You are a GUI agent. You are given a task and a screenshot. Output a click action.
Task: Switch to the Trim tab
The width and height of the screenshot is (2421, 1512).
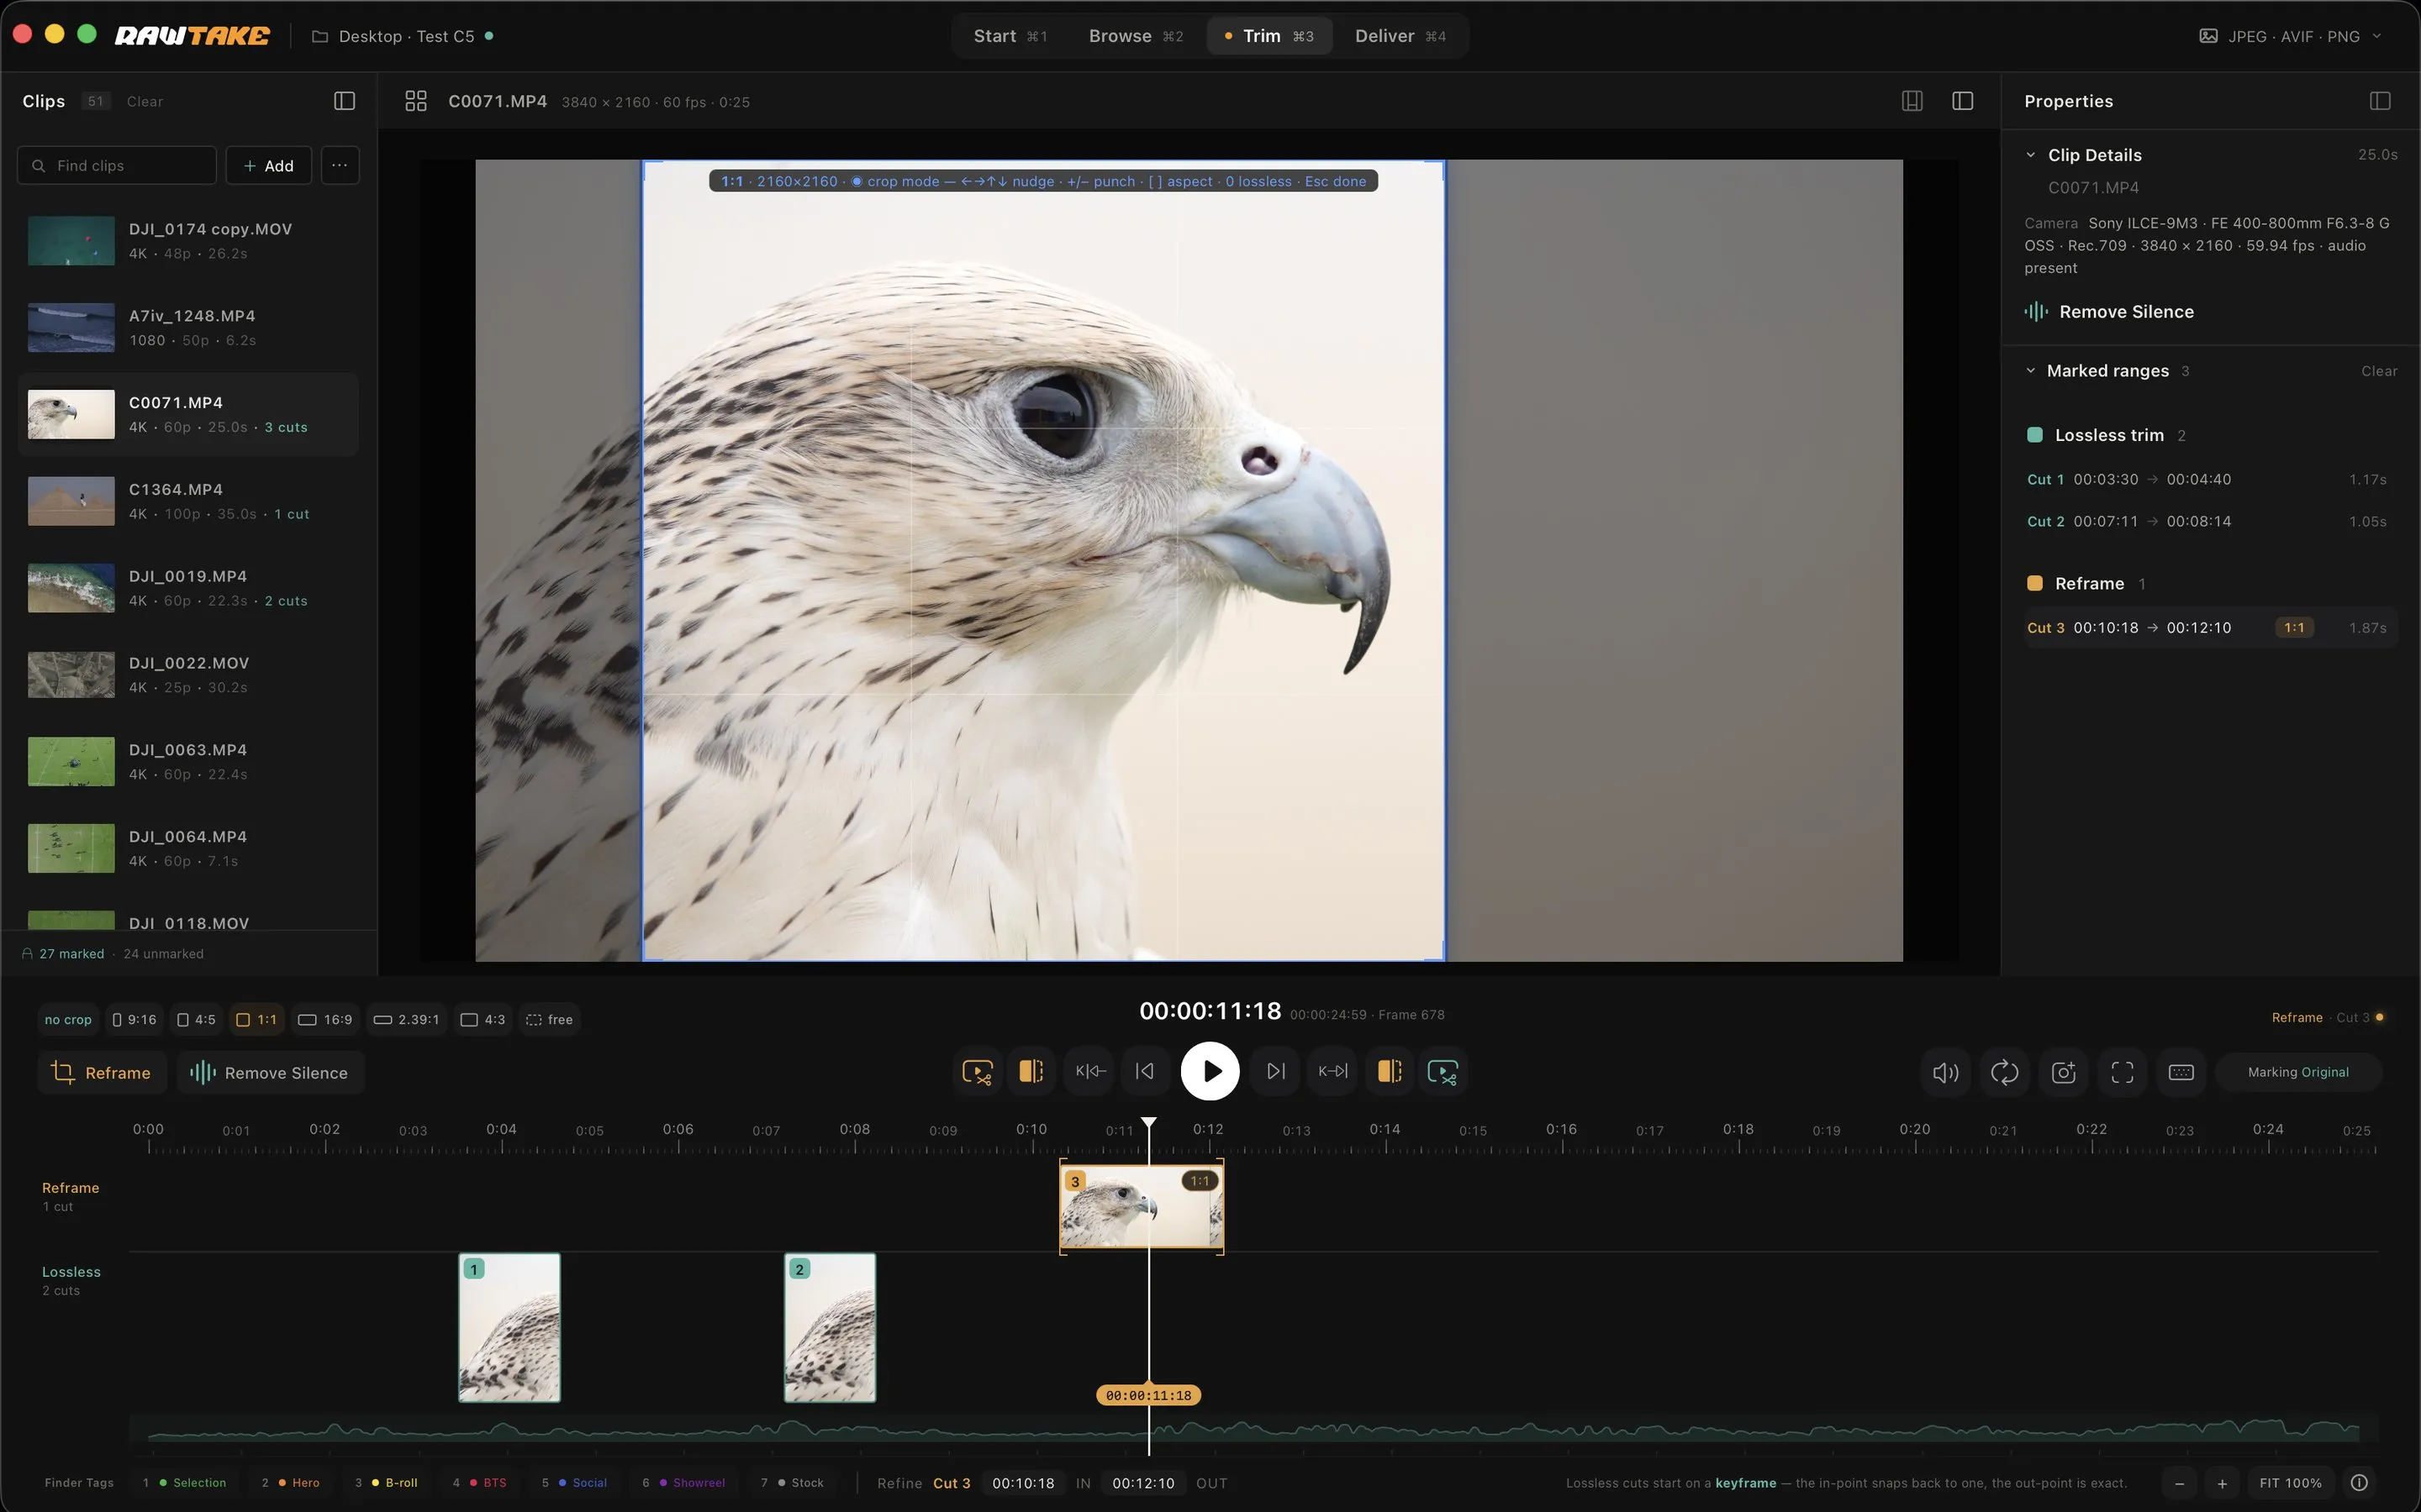[x=1269, y=36]
